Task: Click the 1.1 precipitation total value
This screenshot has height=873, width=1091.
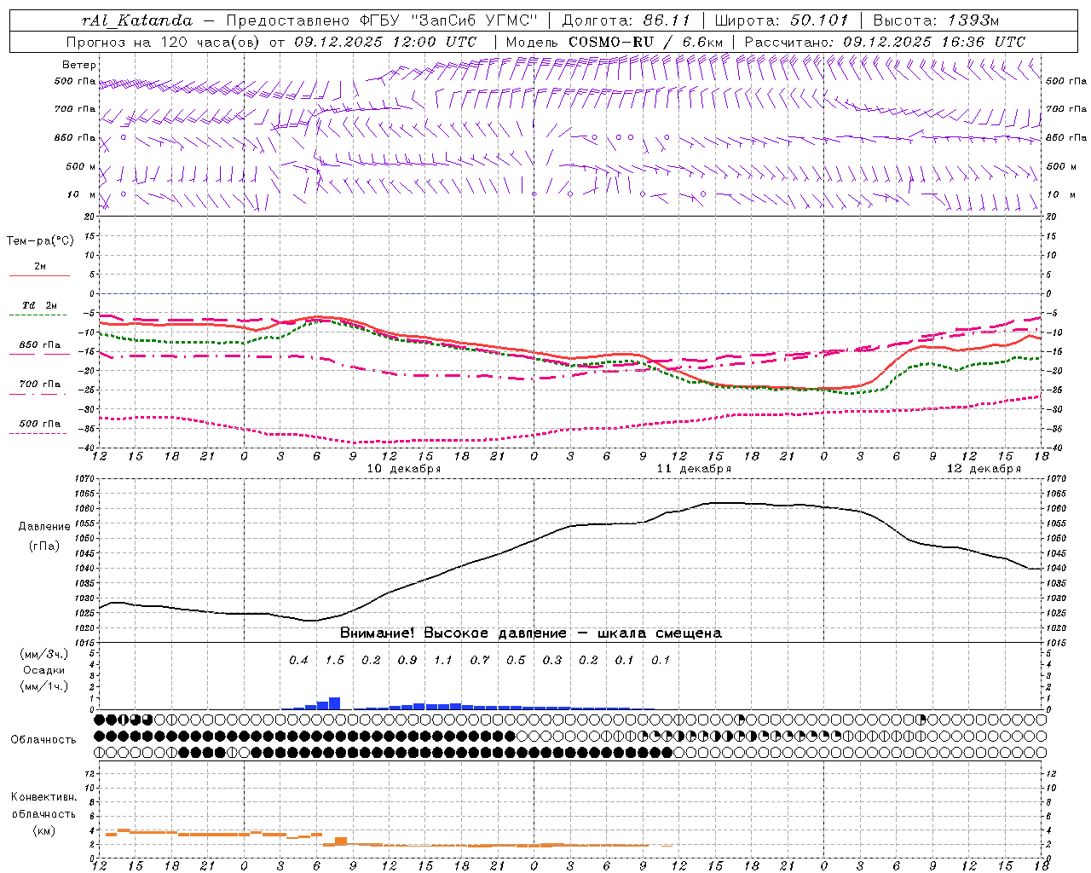Action: click(x=443, y=661)
